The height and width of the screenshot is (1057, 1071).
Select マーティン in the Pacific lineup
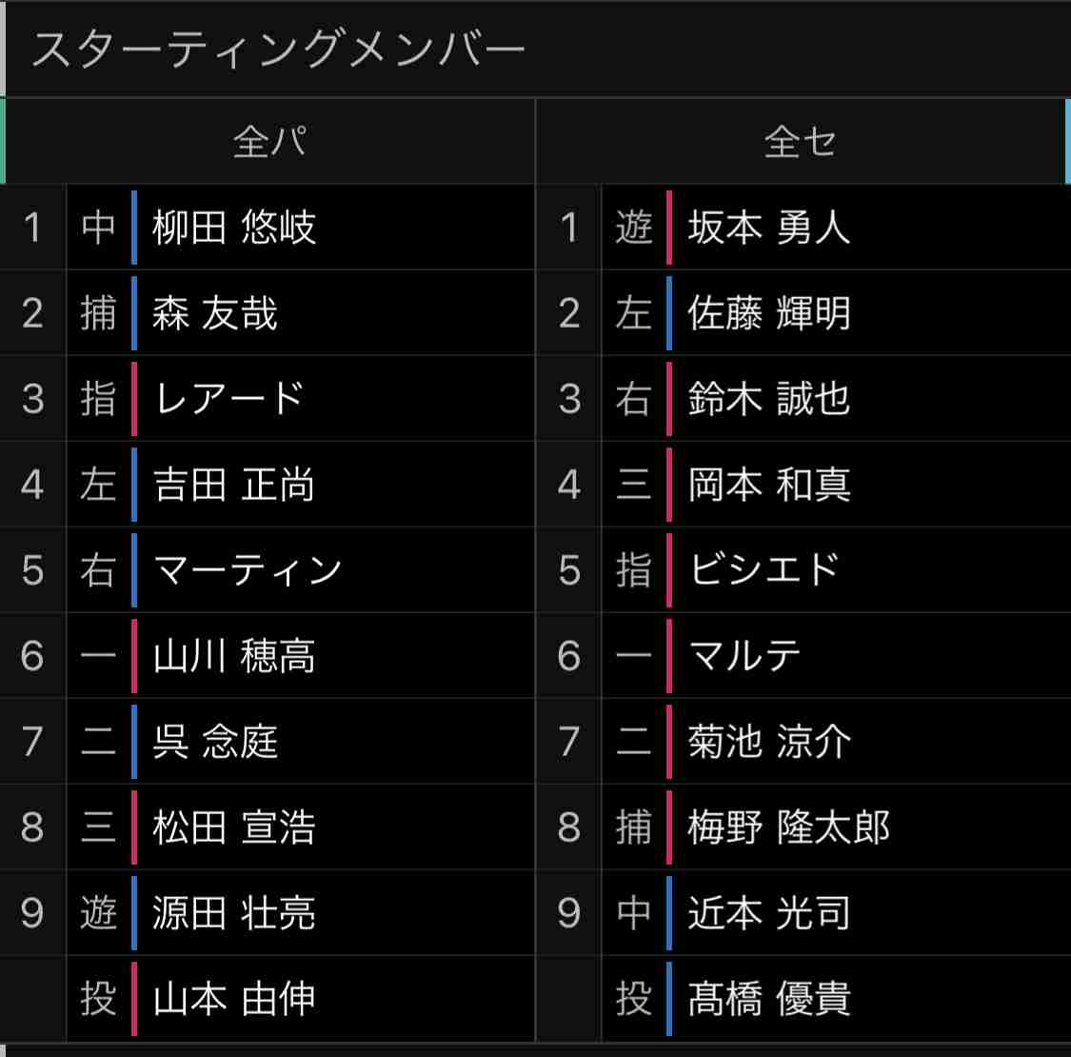(x=247, y=569)
